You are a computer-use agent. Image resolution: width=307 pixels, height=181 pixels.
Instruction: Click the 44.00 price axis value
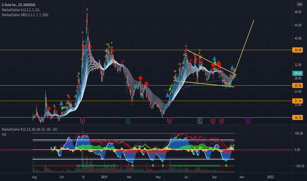point(298,25)
